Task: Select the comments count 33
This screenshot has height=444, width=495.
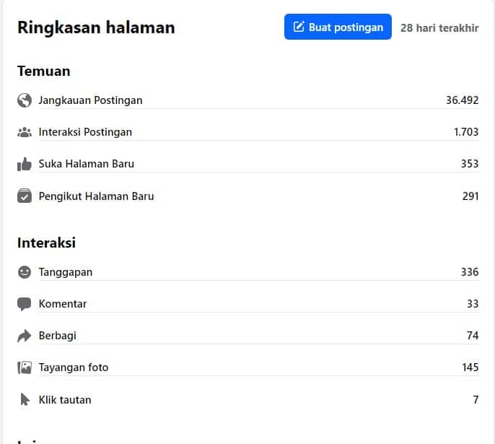Action: [473, 304]
